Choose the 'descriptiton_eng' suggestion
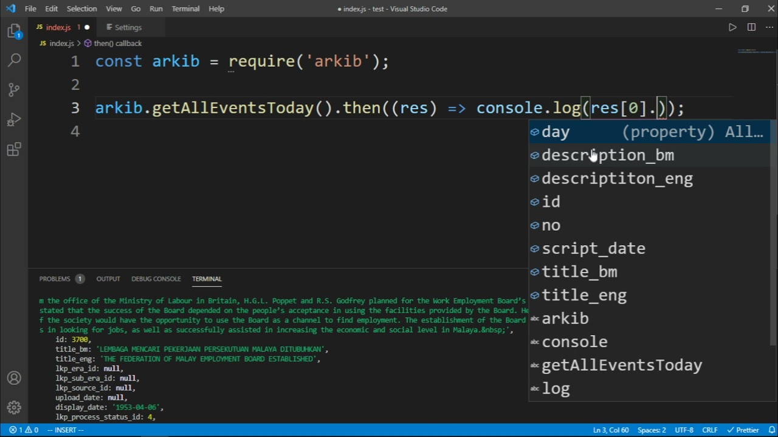778x437 pixels. [x=649, y=178]
